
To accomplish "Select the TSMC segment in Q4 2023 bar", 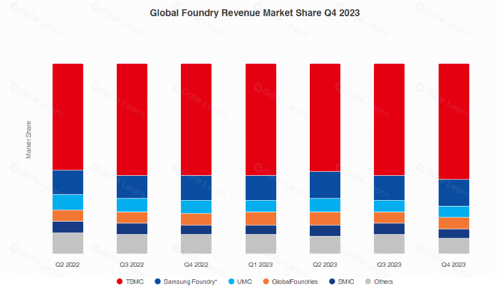I will click(x=454, y=121).
